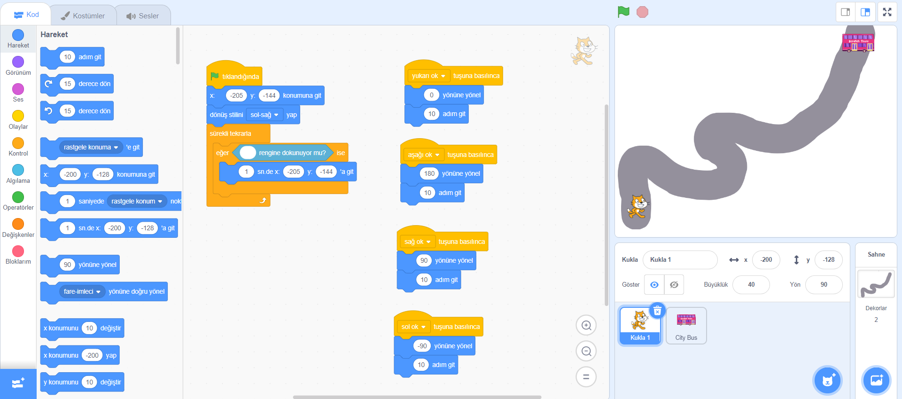902x399 pixels.
Task: Zoom out the code workspace
Action: tap(586, 351)
